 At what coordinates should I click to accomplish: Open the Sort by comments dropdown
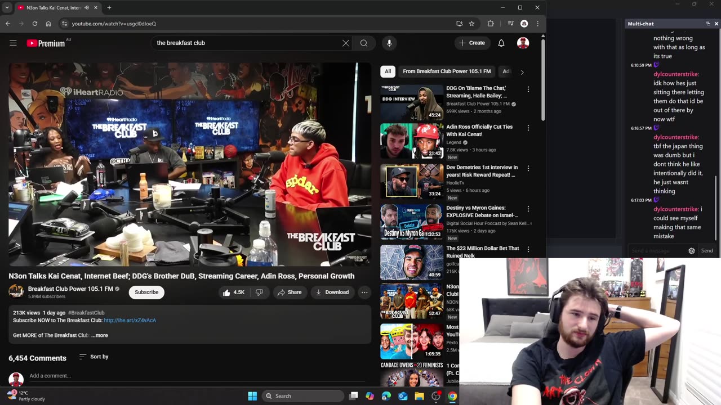click(x=94, y=357)
